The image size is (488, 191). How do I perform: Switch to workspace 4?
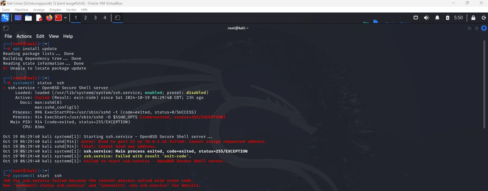click(105, 18)
